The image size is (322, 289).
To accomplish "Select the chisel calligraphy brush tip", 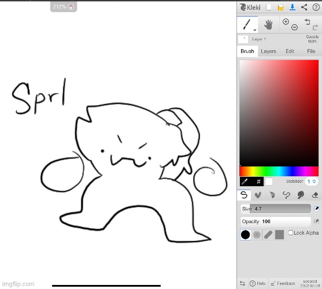I will pos(268,235).
